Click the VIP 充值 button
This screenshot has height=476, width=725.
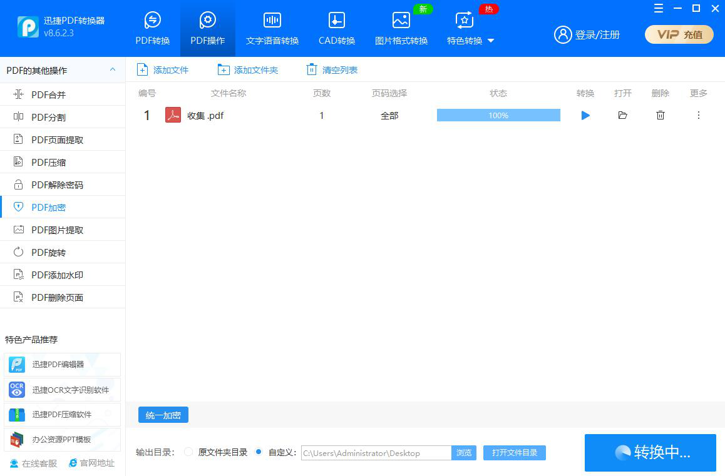(679, 34)
